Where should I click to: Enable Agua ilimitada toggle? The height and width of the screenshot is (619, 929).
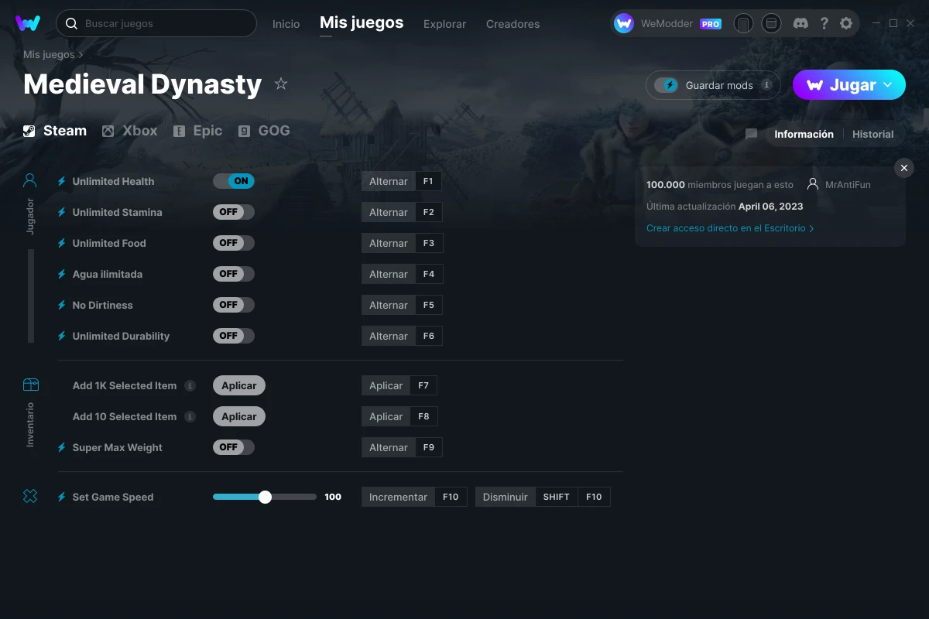pos(234,274)
